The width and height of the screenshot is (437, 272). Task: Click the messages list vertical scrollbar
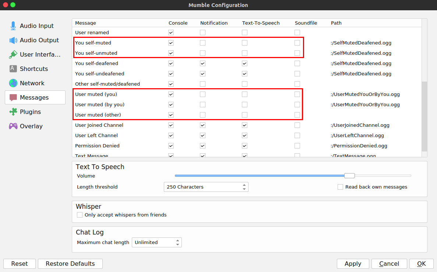(x=424, y=116)
